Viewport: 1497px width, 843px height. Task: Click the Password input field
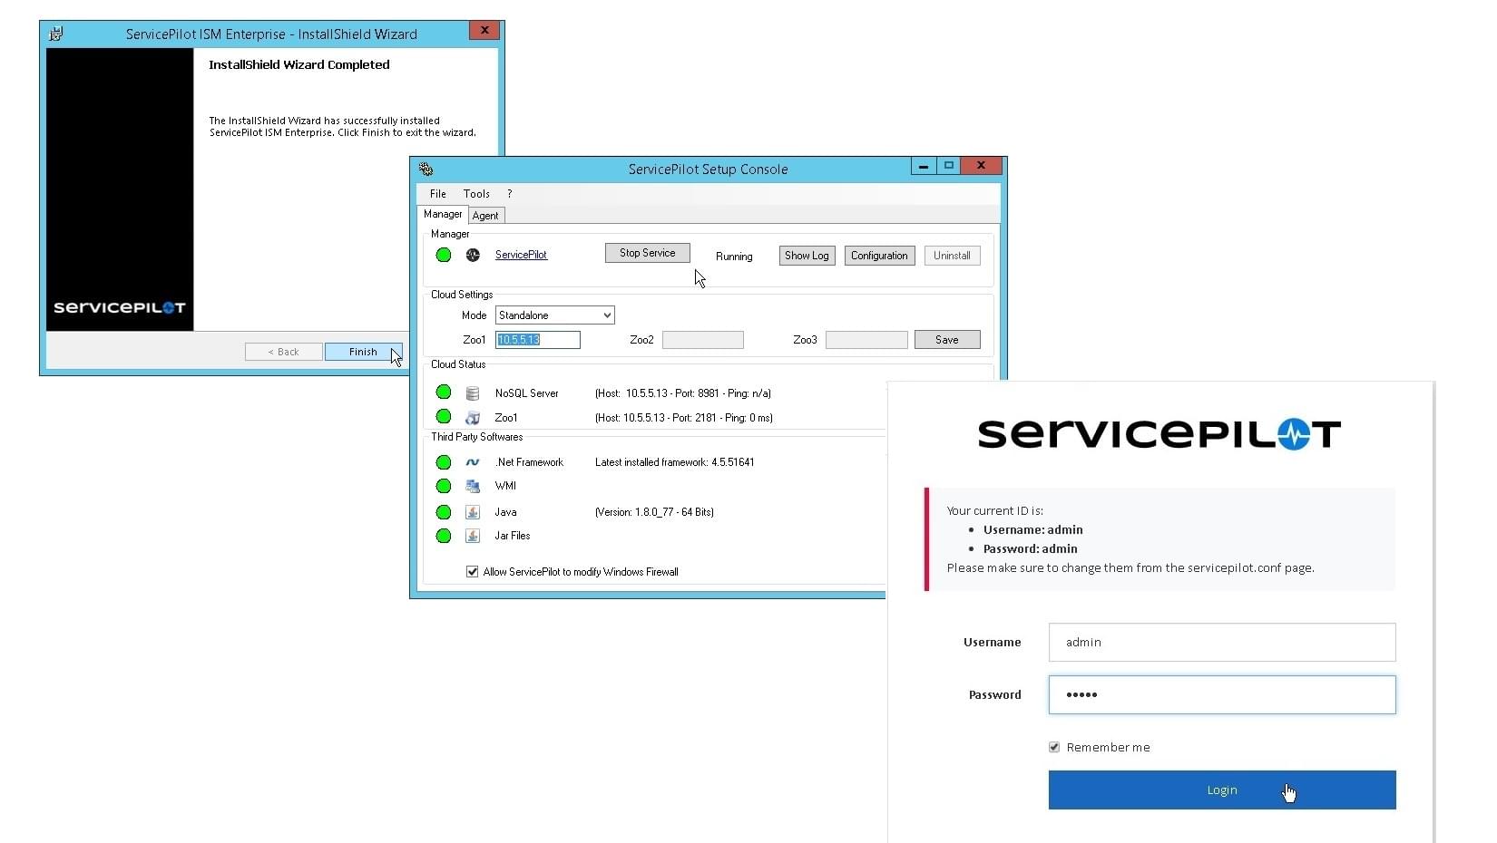click(1222, 695)
